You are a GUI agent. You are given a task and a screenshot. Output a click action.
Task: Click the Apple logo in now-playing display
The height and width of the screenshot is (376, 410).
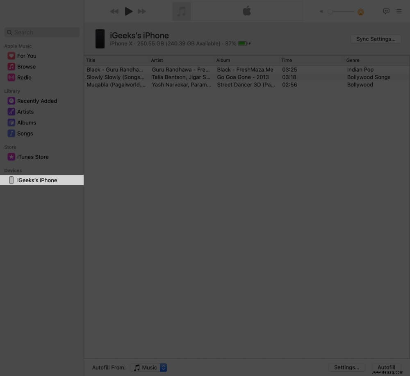[x=246, y=11]
